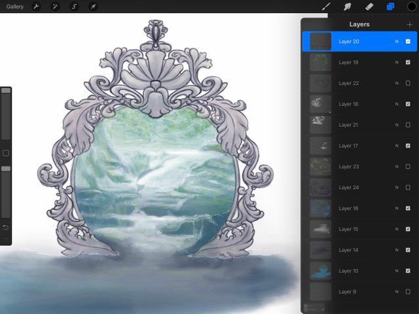Open blend mode N for Layer 20

397,41
